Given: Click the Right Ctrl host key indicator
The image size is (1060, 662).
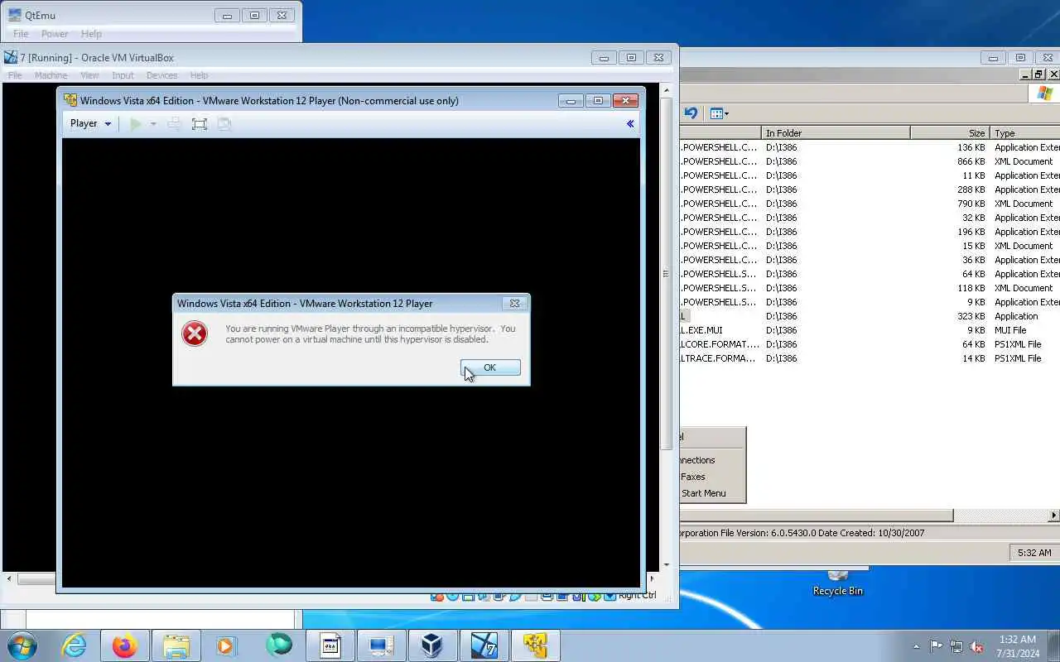Looking at the screenshot, I should click(x=637, y=595).
